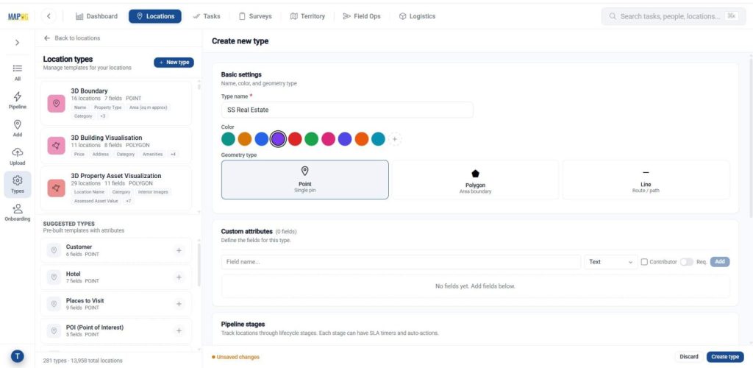The height and width of the screenshot is (368, 753).
Task: Click the 3D Boundary pin icon
Action: pos(56,103)
